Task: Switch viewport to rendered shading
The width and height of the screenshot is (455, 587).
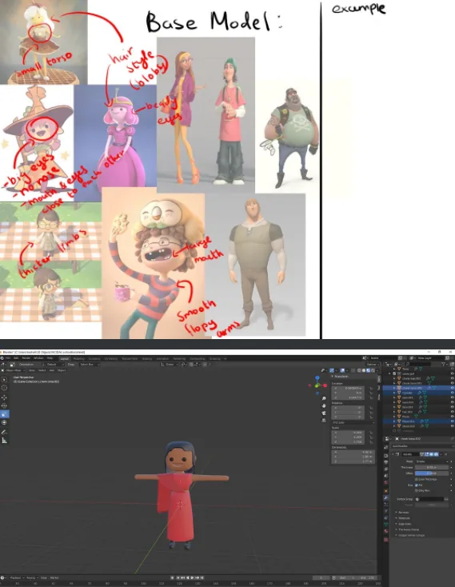Action: click(373, 370)
